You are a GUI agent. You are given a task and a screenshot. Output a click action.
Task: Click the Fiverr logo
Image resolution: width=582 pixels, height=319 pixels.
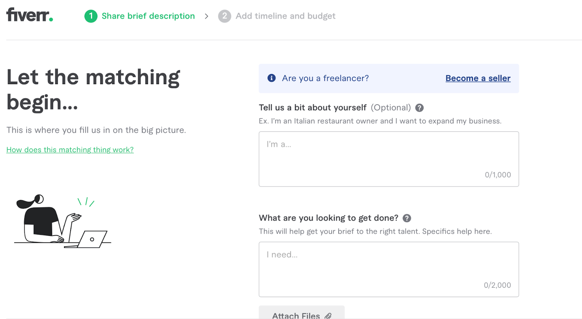pyautogui.click(x=29, y=15)
